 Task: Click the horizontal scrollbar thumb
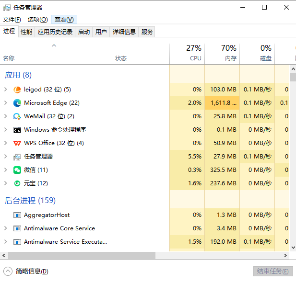(x=82, y=256)
